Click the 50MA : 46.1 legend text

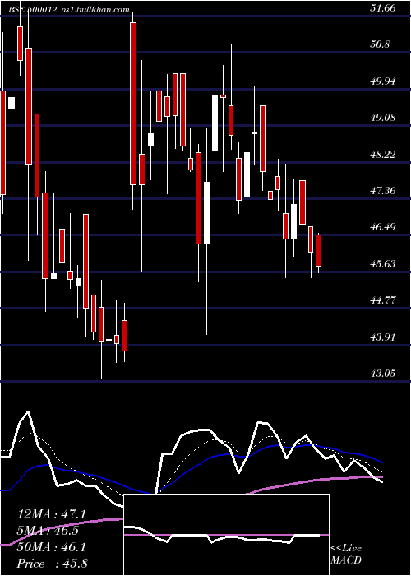(52, 547)
